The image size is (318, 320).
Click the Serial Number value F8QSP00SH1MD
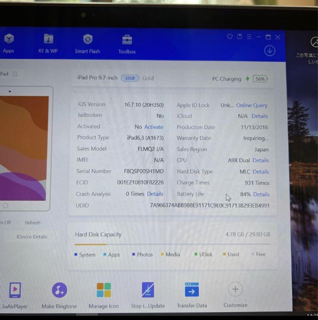pos(144,171)
